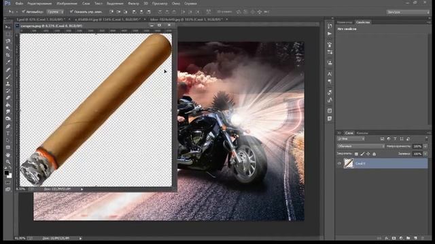Add a layer mask to Слой 0
The width and height of the screenshot is (435, 244).
394,238
